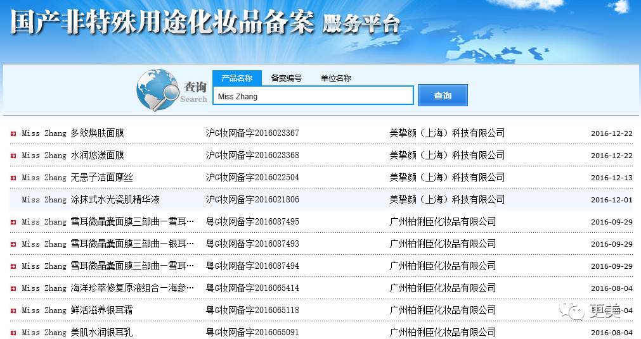Click red bullet icon beside 粤G妆网备字2016087493 row
Image resolution: width=641 pixels, height=339 pixels.
click(x=13, y=244)
